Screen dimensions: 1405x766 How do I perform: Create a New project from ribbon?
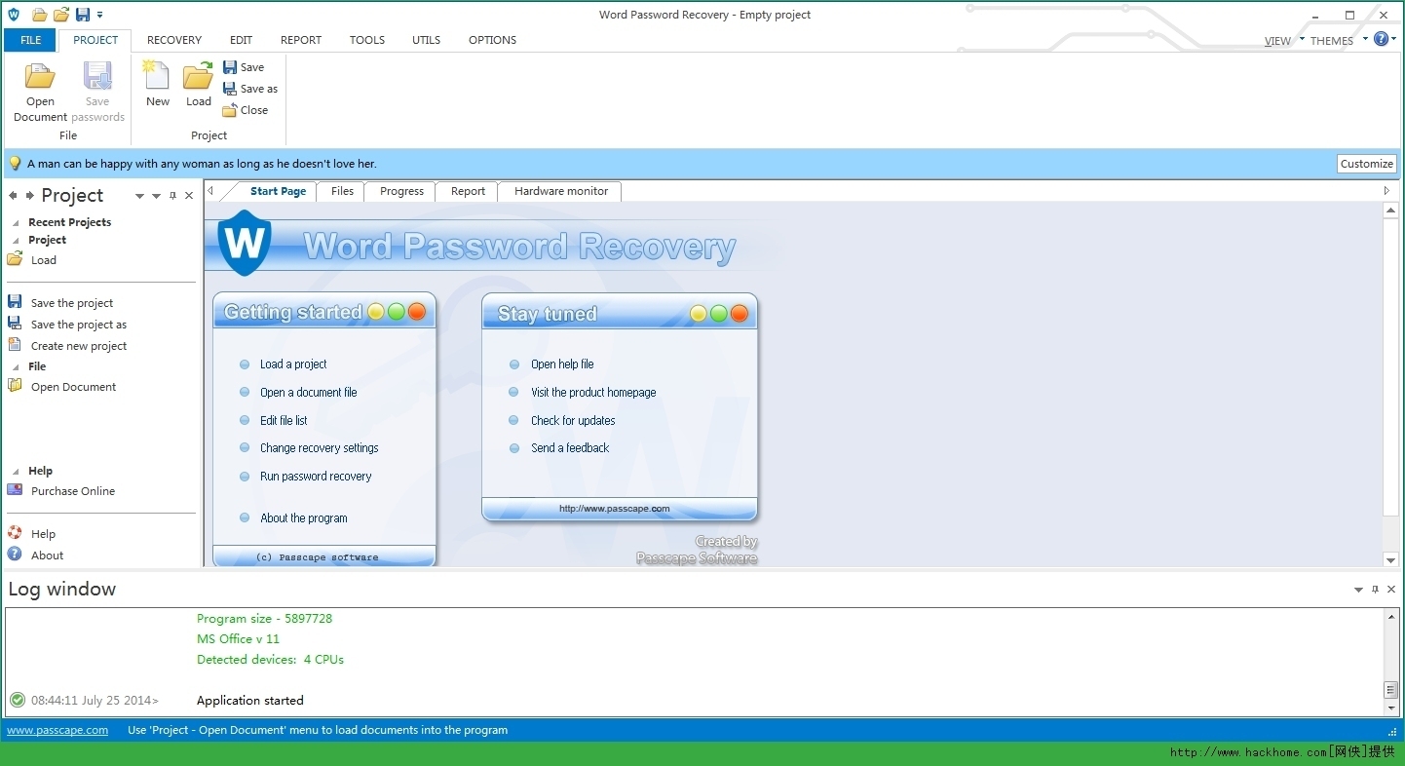click(x=158, y=85)
